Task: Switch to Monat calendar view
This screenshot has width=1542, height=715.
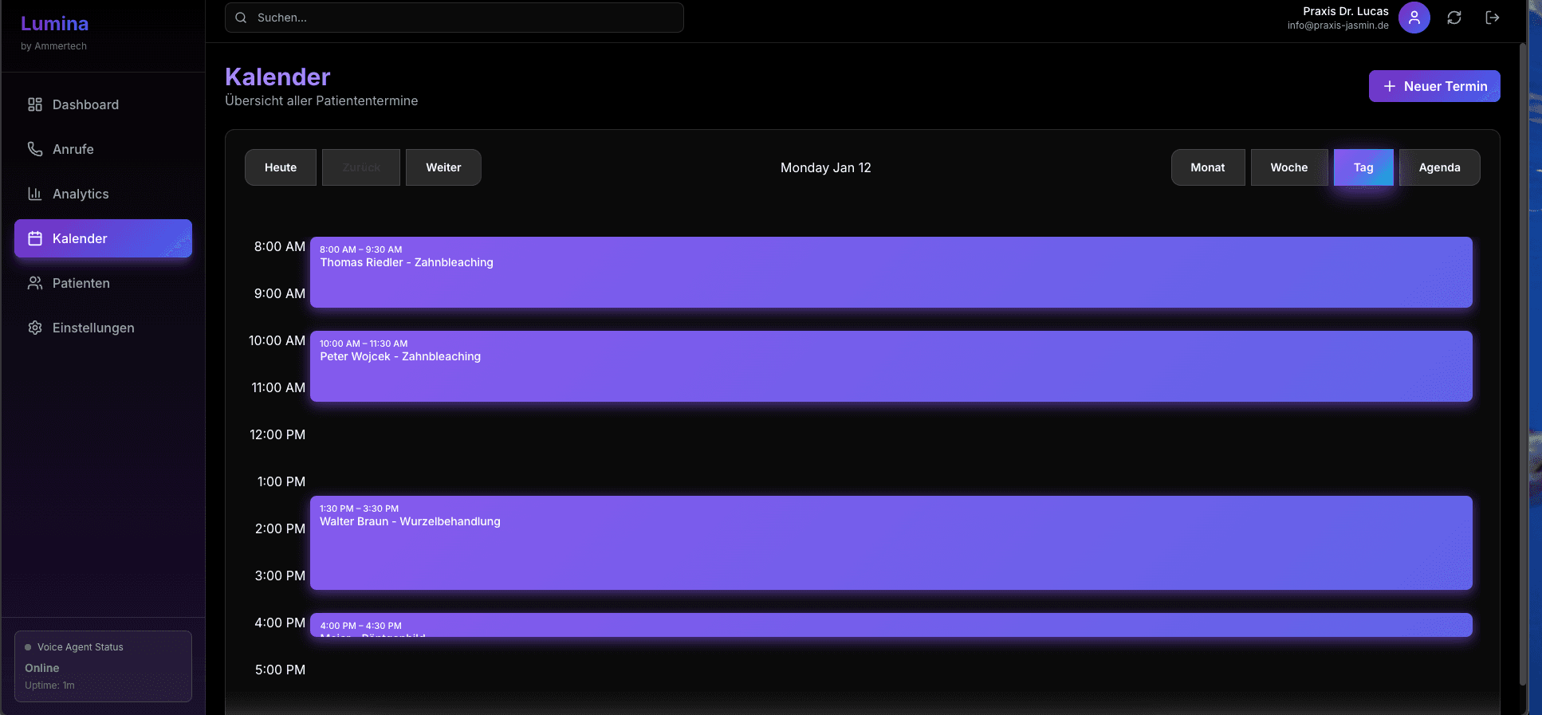Action: point(1207,167)
